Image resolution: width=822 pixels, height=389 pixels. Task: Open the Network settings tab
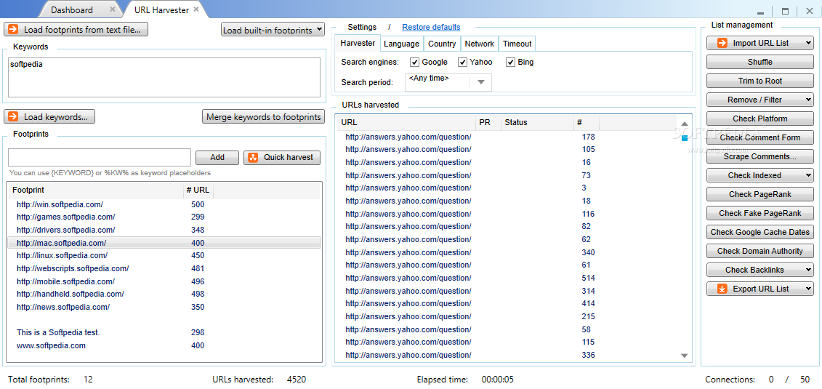(479, 44)
